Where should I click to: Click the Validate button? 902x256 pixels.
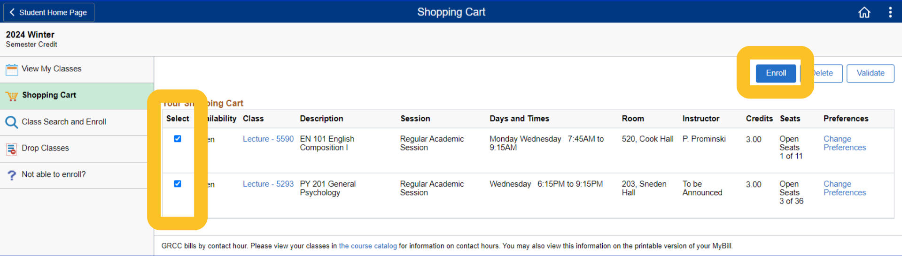(x=870, y=73)
